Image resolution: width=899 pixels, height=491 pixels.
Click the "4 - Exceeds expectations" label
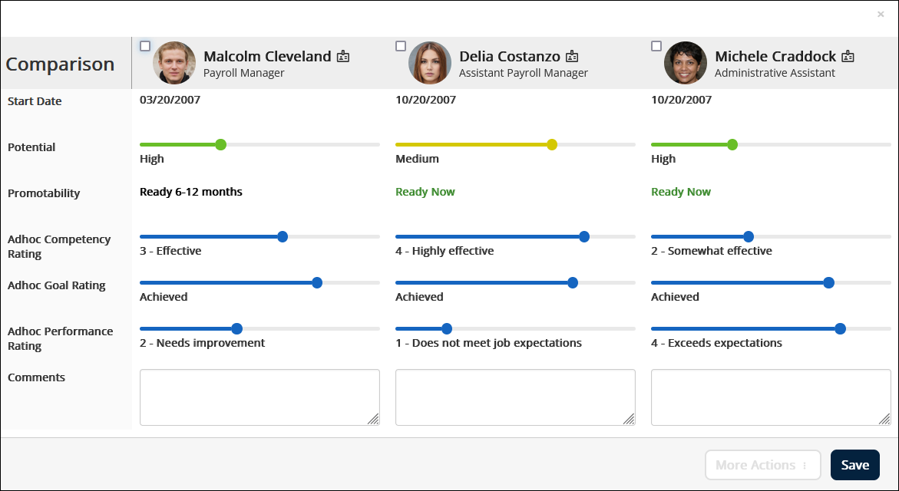(x=717, y=343)
